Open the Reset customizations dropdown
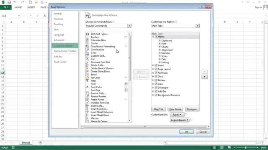Image resolution: width=268 pixels, height=150 pixels. pyautogui.click(x=177, y=115)
